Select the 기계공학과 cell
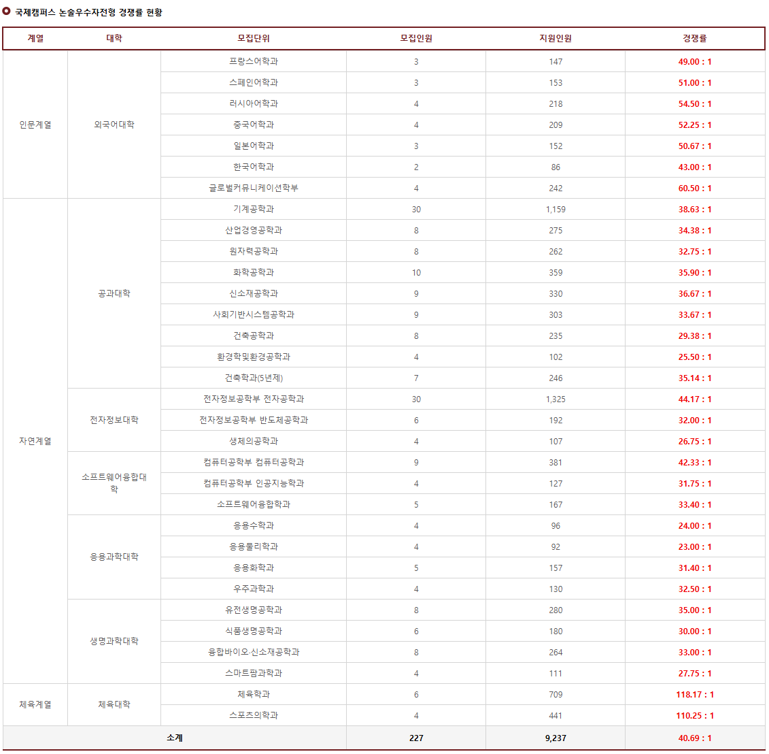Viewport: 769px width, 754px height. point(254,209)
